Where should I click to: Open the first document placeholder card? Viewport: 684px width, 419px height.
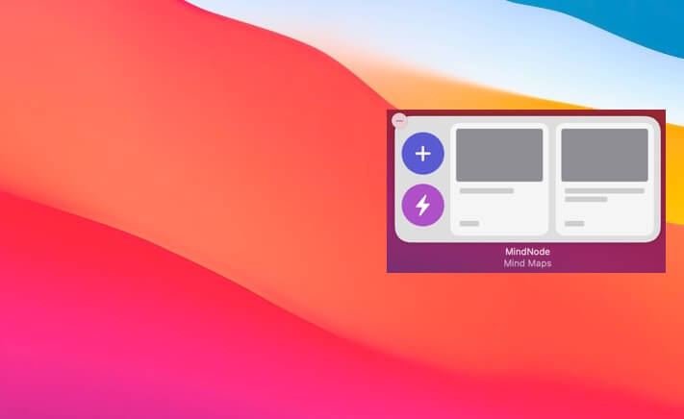point(499,179)
